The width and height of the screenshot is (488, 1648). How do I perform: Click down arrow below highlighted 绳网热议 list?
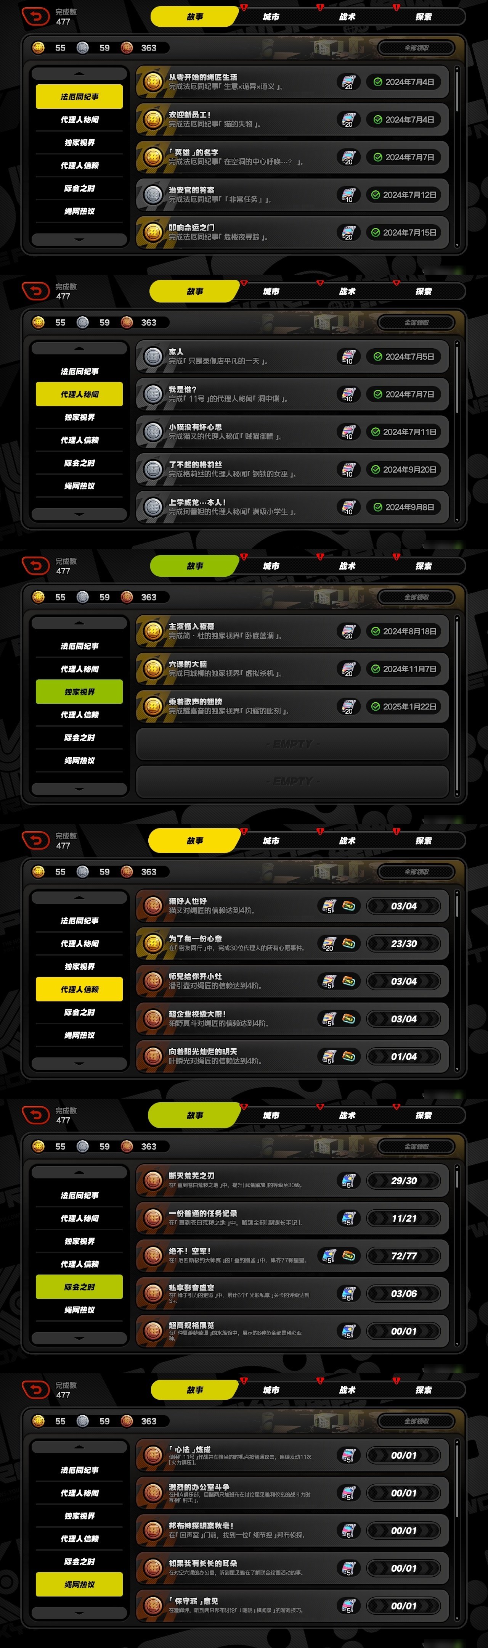tap(79, 1613)
